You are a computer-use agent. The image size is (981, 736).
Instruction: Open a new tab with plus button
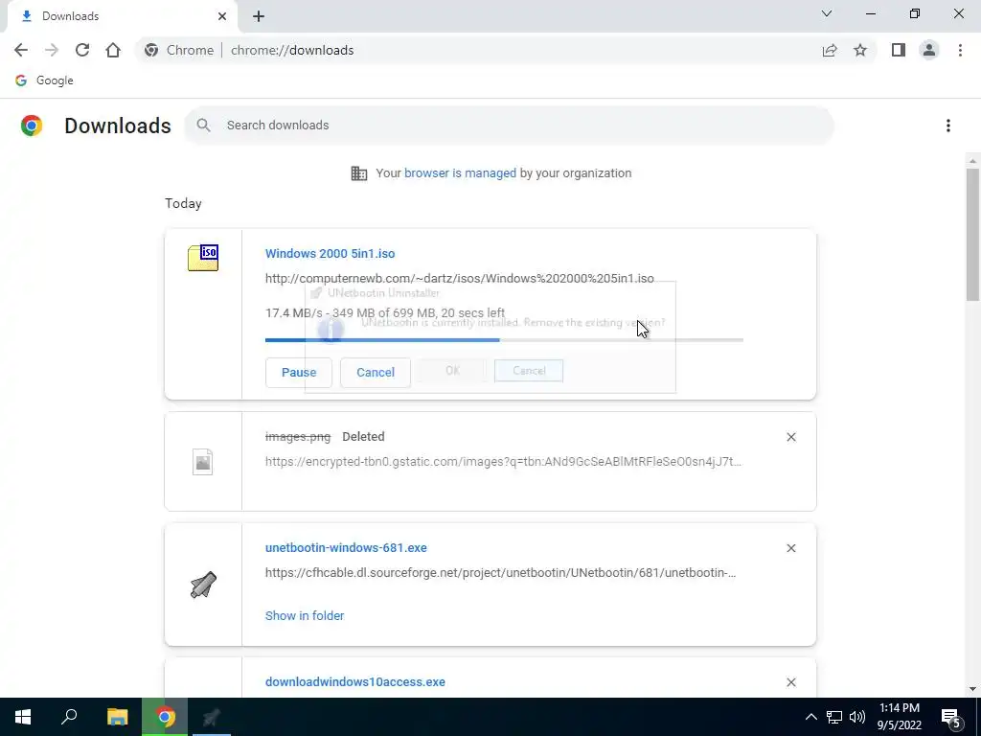point(259,16)
